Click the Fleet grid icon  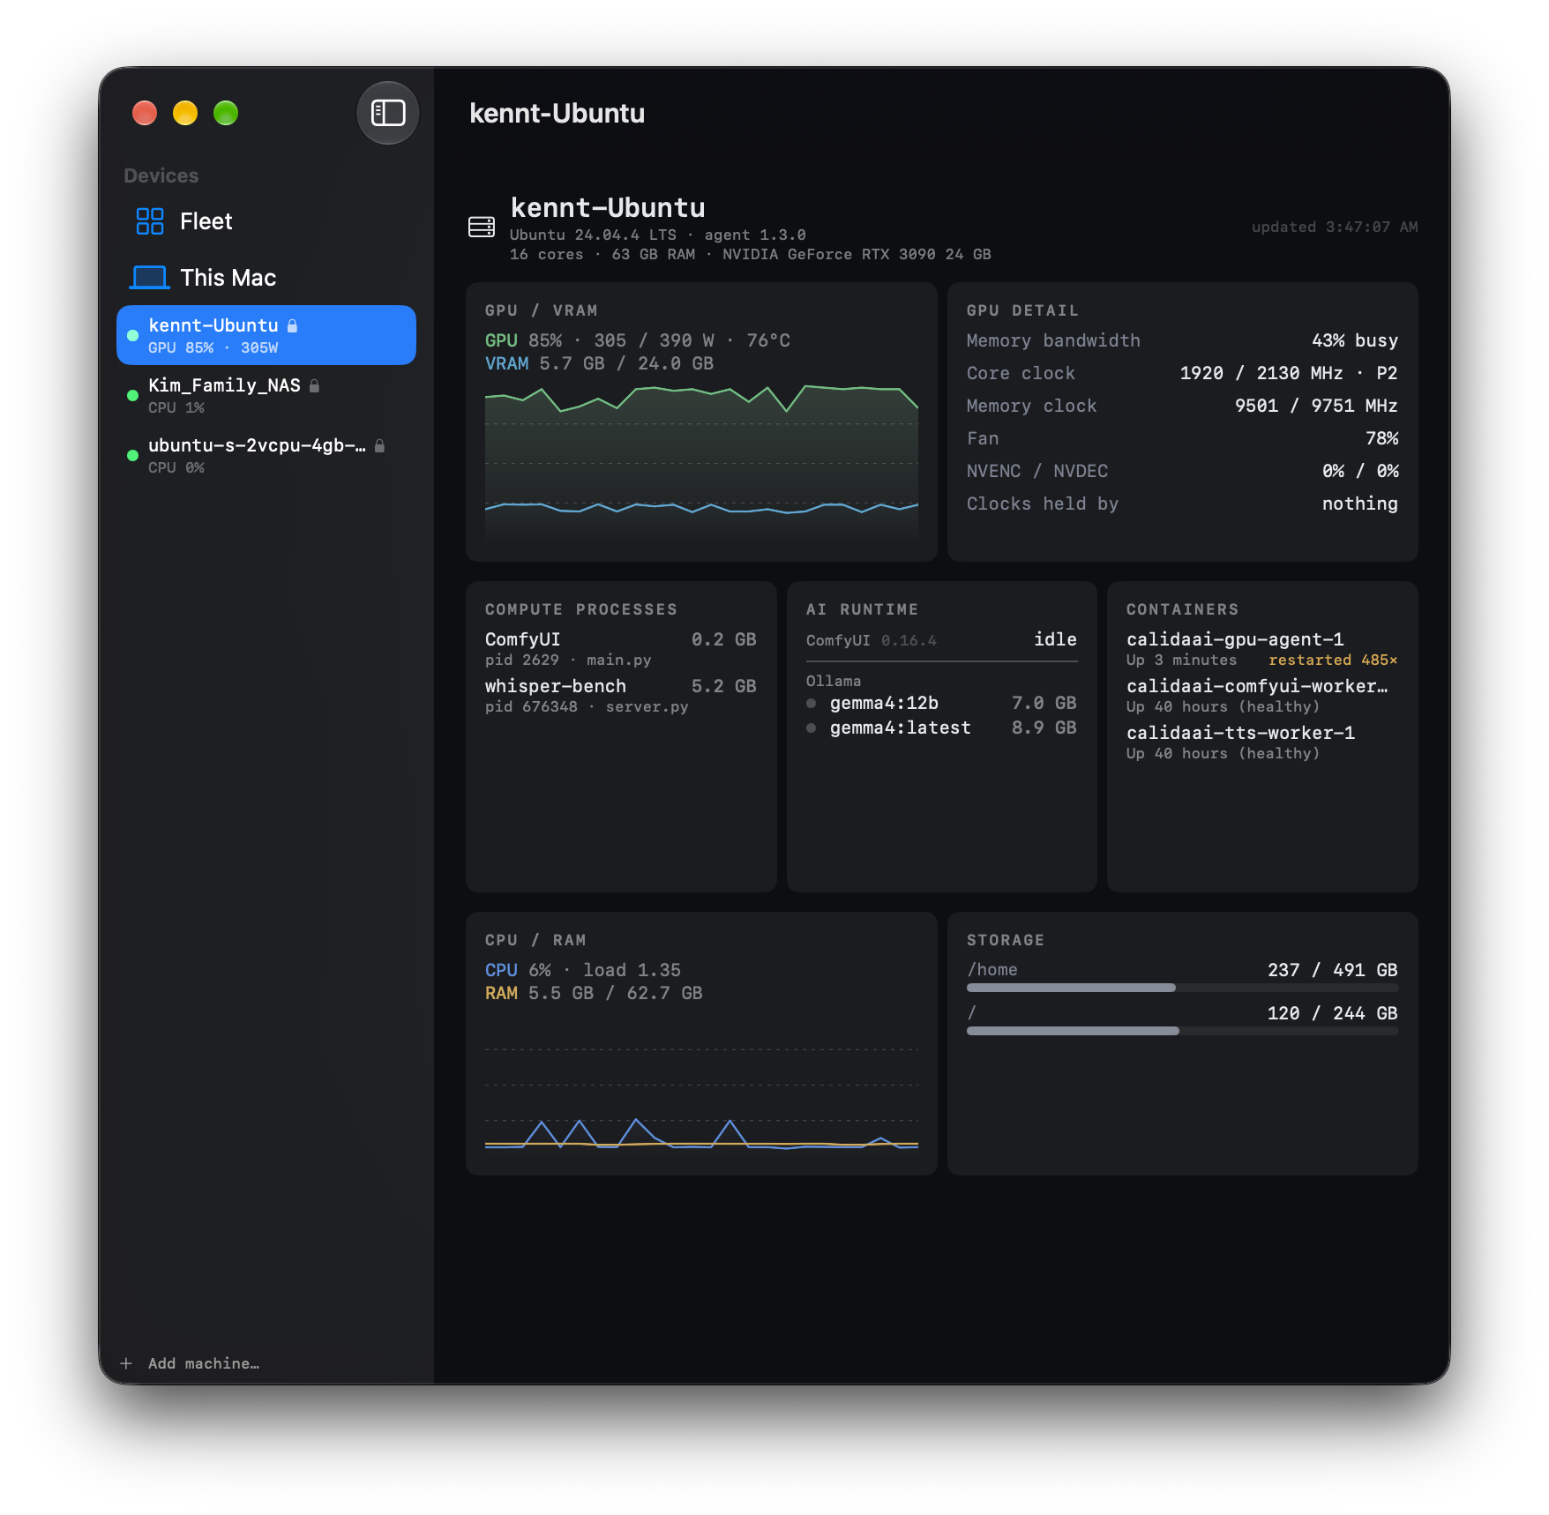150,221
